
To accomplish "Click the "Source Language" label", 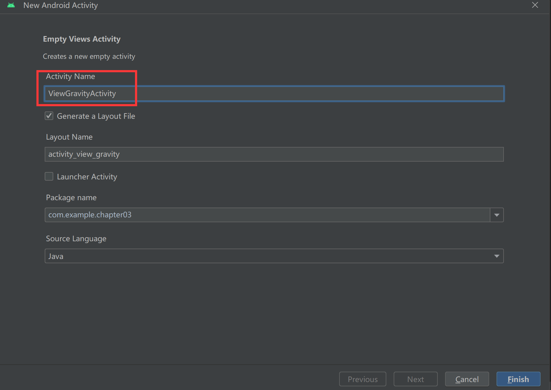I will pos(76,239).
